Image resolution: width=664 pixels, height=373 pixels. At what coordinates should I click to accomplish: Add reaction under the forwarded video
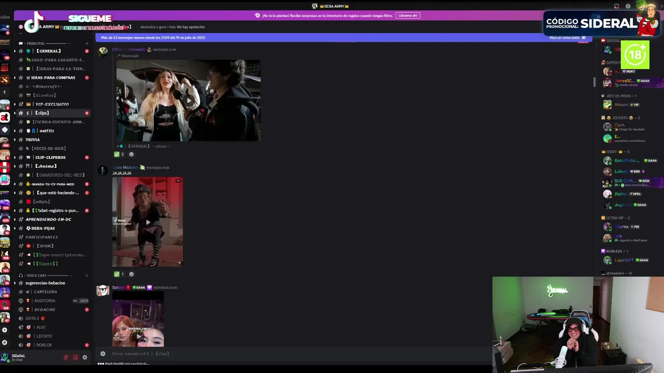[x=131, y=154]
